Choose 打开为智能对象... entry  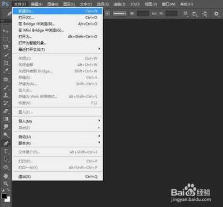(57, 43)
